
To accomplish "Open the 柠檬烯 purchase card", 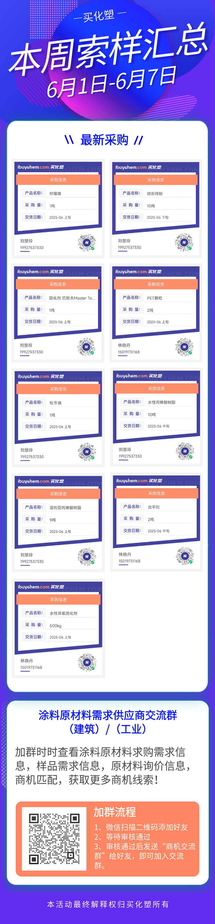I will click(x=58, y=208).
